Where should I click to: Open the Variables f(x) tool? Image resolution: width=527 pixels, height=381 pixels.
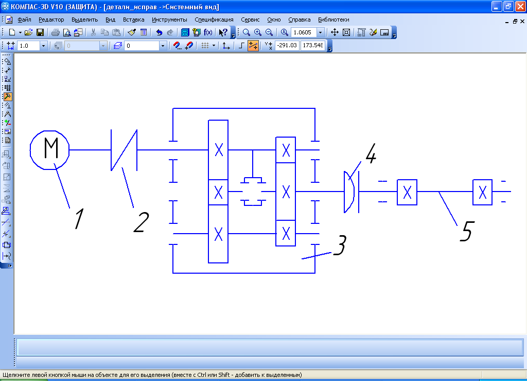pos(208,32)
